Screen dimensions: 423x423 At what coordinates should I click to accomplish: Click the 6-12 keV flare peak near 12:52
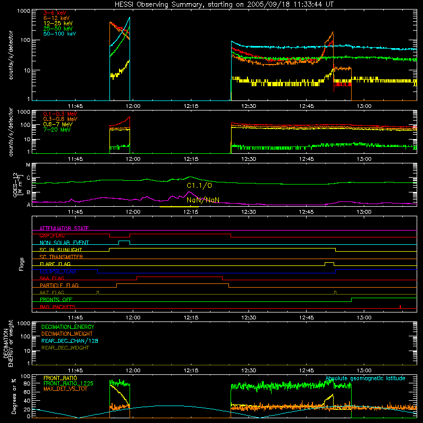pyautogui.click(x=333, y=32)
